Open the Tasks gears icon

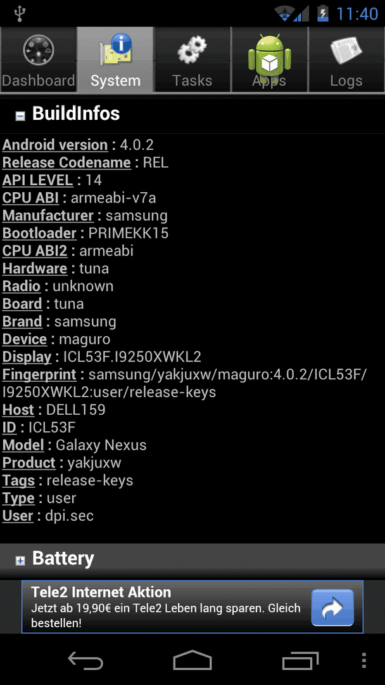[192, 50]
